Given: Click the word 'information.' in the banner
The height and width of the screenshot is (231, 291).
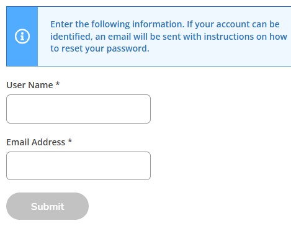Looking at the screenshot, I should tap(158, 24).
